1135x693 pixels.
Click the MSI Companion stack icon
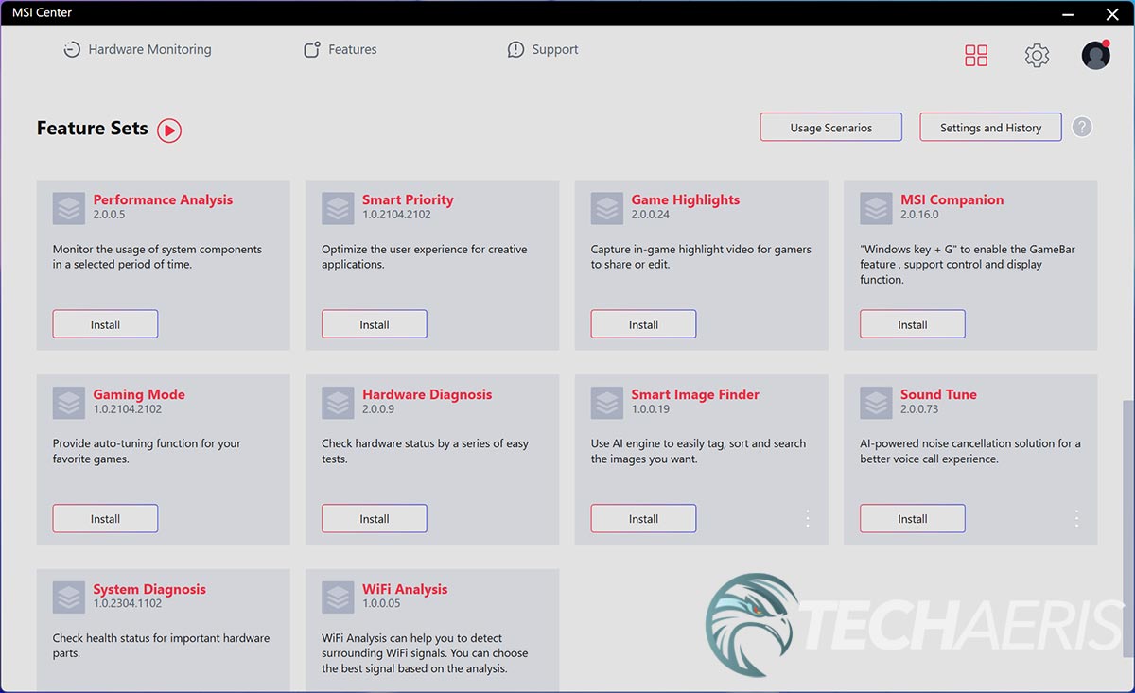click(x=876, y=208)
